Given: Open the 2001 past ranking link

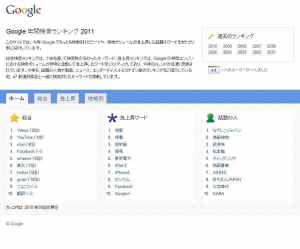Looking at the screenshot, I should [x=271, y=52].
